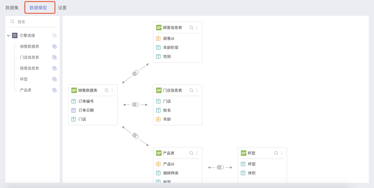Click join icon between 销售数据表 and 产品表
The height and width of the screenshot is (188, 374).
tap(135, 136)
